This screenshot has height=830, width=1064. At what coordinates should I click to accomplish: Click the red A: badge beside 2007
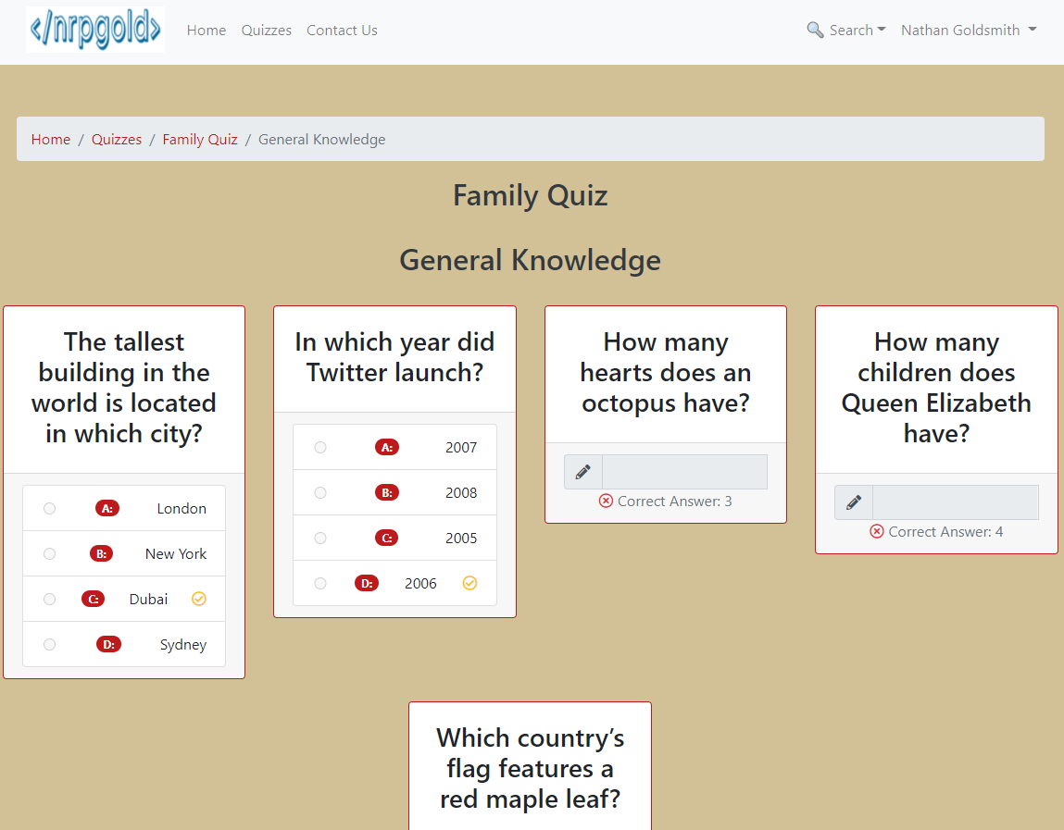[x=387, y=448]
